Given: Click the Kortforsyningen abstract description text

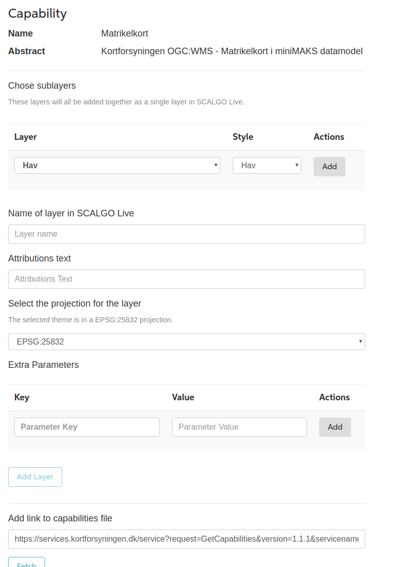Looking at the screenshot, I should (x=232, y=51).
